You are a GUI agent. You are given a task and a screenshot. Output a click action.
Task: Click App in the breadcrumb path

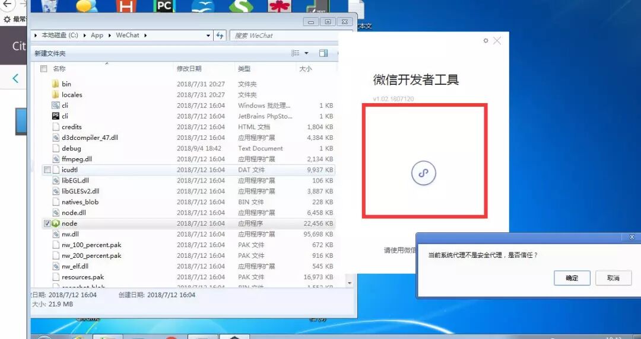(97, 35)
